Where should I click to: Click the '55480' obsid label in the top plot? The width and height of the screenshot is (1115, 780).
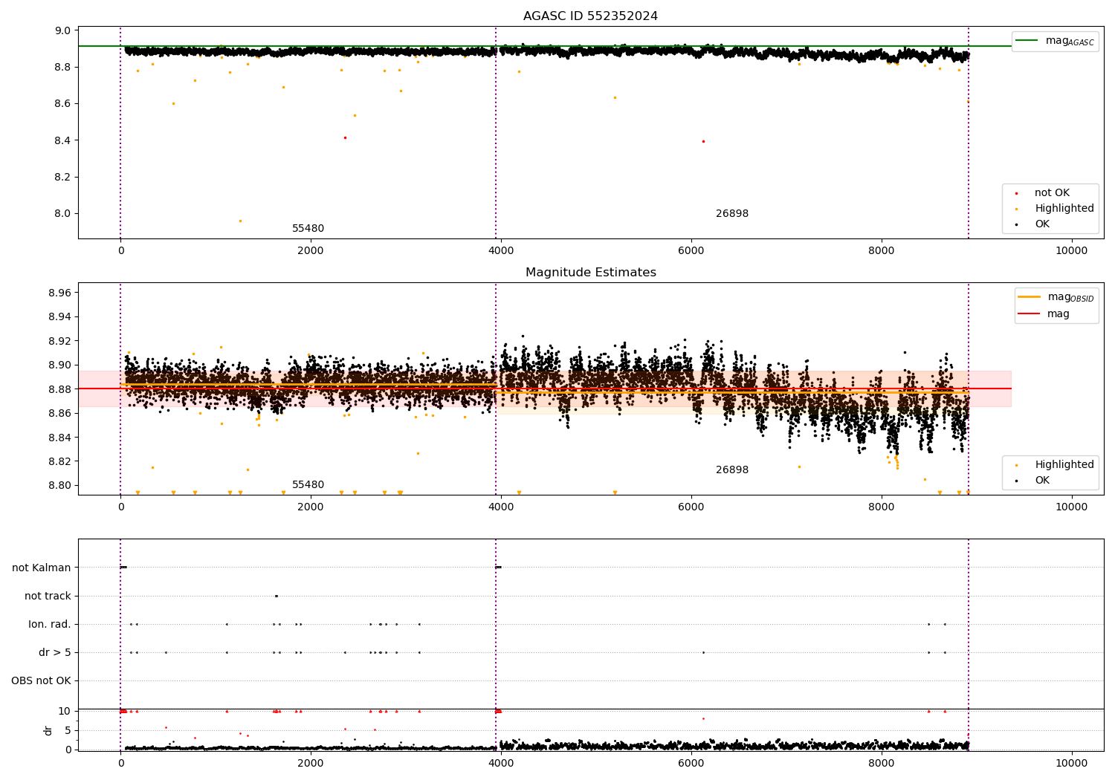[308, 229]
